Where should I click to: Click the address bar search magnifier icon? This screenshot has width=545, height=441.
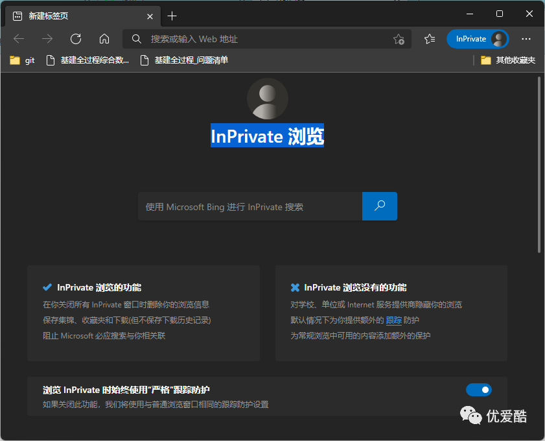coord(137,39)
